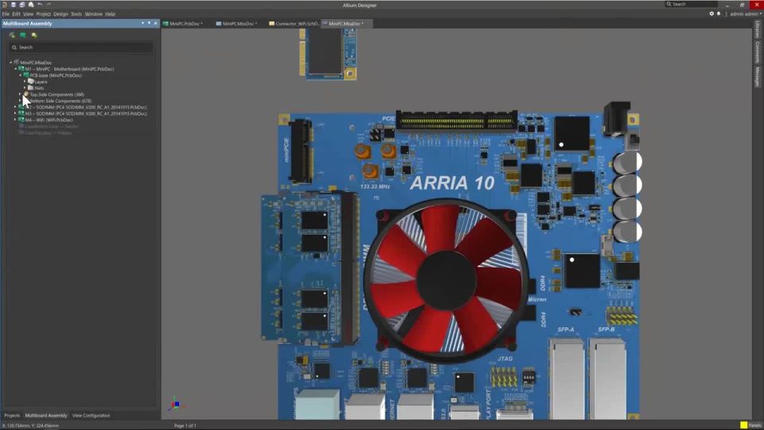Viewport: 764px width, 430px height.
Task: Select PCB base (MiniPC.PcbDoc) tree item
Action: pyautogui.click(x=56, y=76)
